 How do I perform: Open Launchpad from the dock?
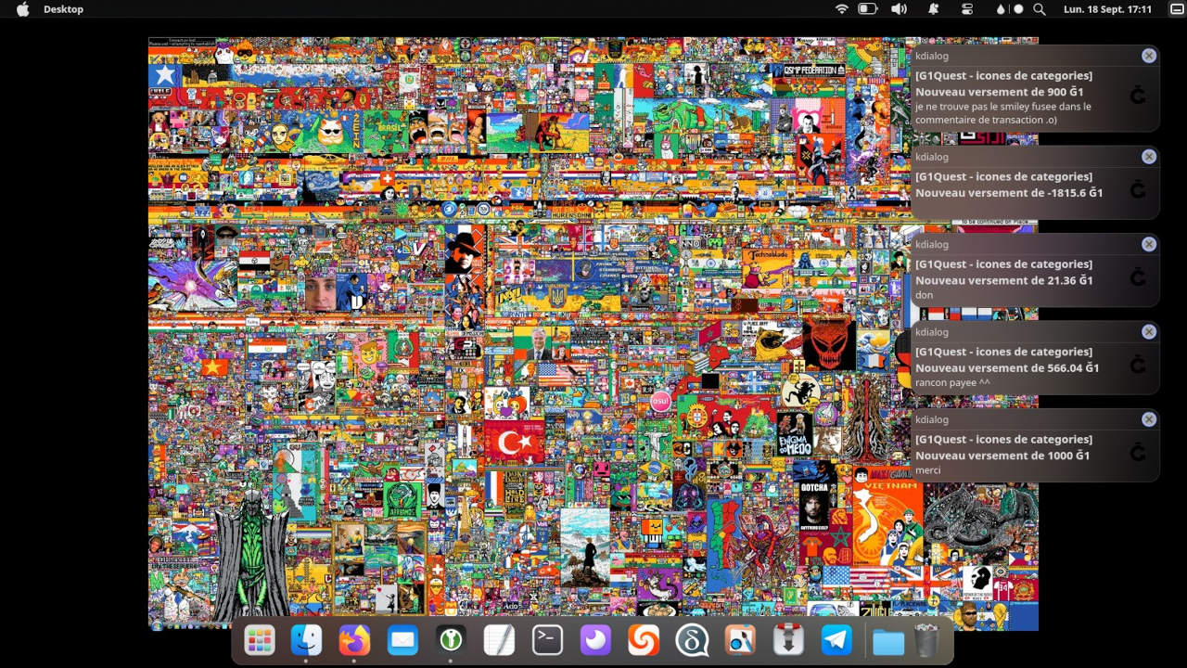pyautogui.click(x=259, y=640)
